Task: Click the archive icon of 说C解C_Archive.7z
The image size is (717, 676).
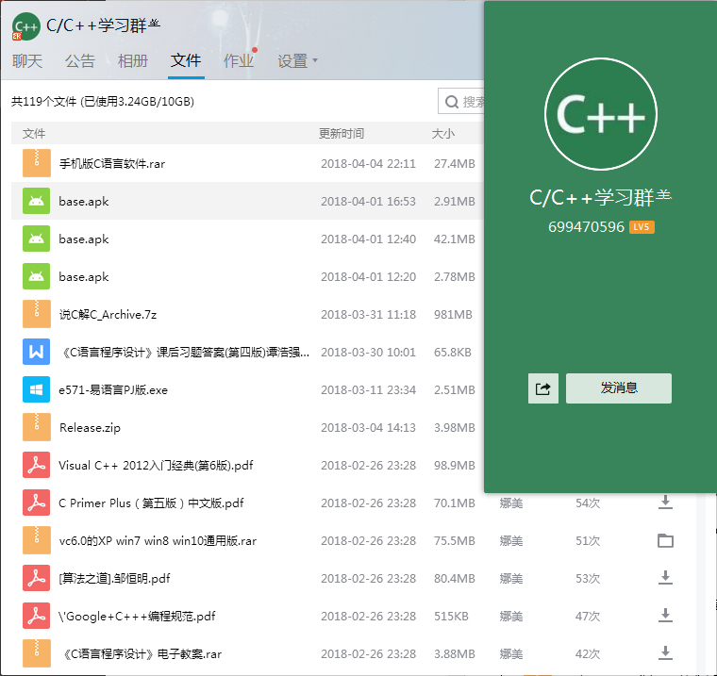Action: coord(37,314)
